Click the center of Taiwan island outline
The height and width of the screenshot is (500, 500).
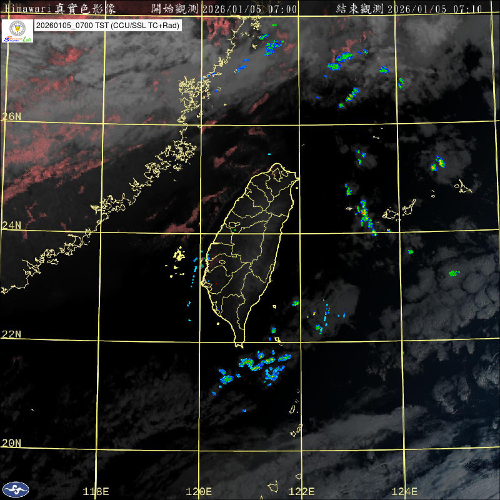click(253, 250)
